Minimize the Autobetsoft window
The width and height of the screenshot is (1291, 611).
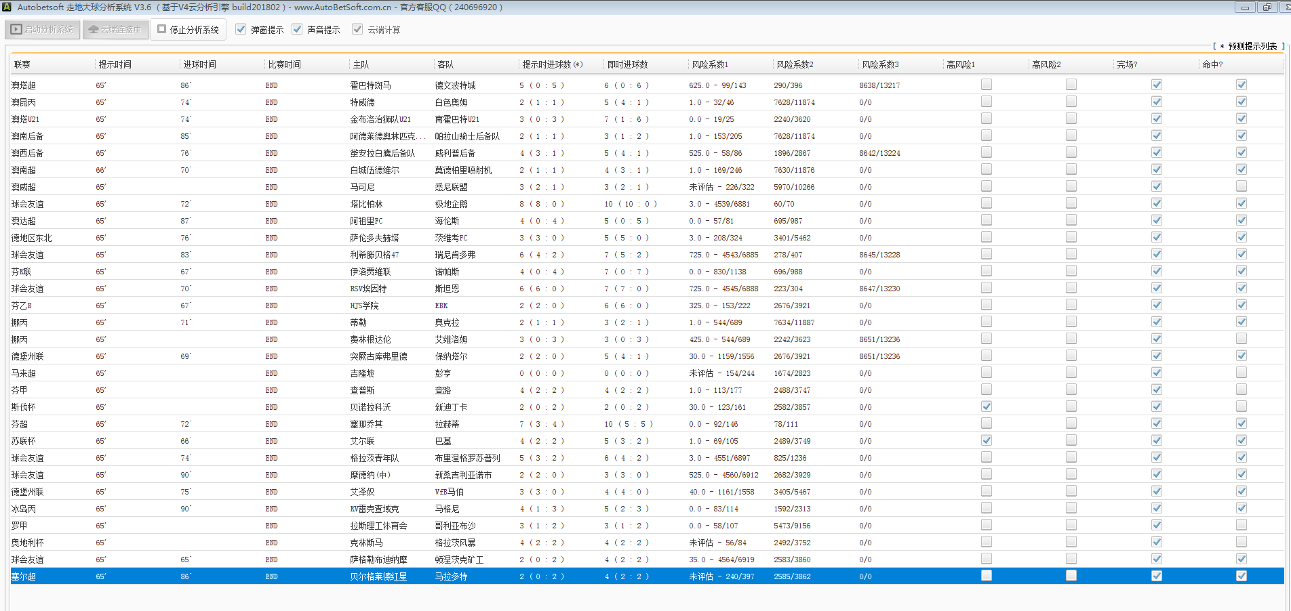coord(1244,7)
